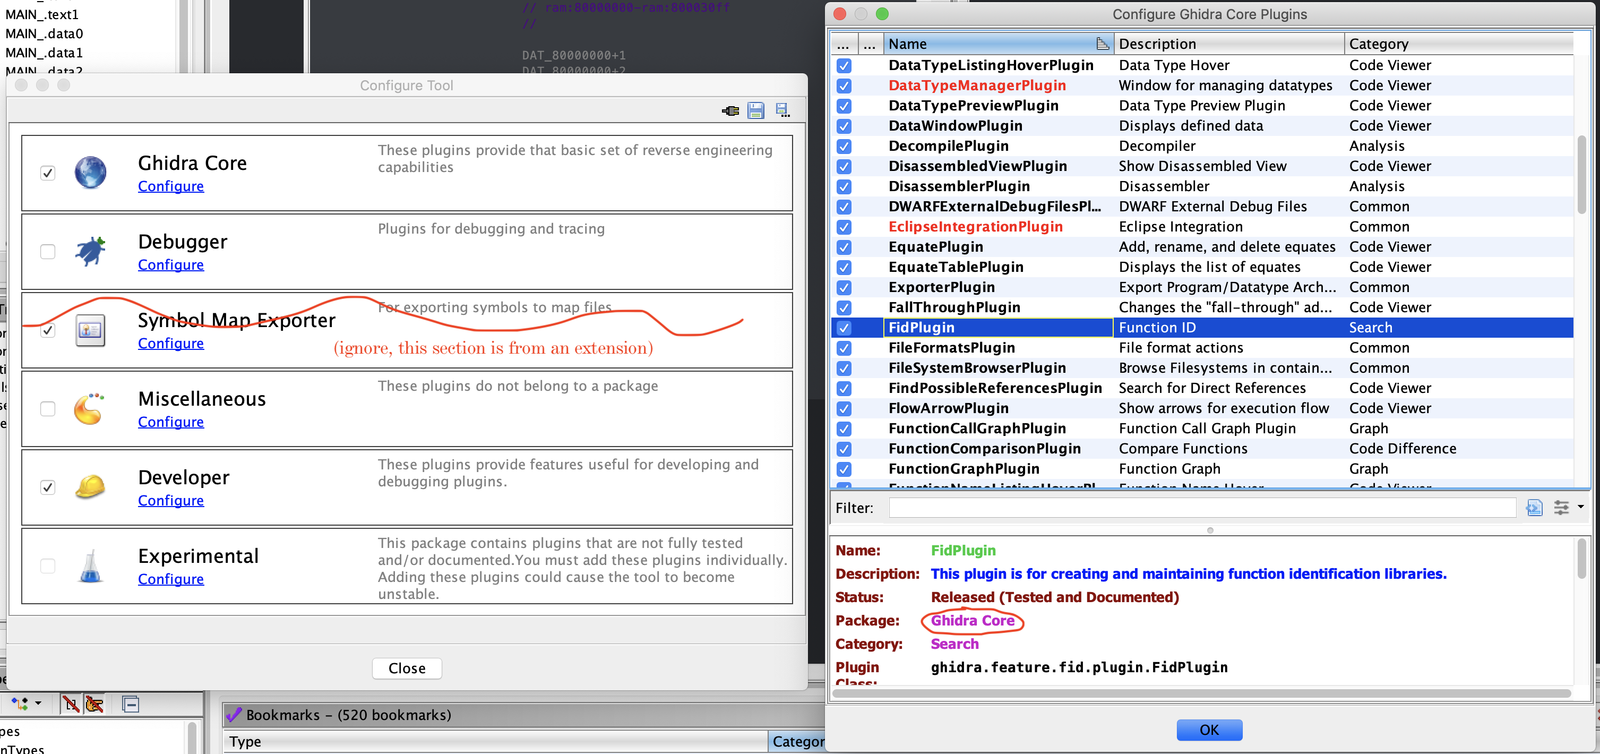Viewport: 1600px width, 754px height.
Task: Select the FileSystemBrowserPlugin row
Action: [x=1202, y=369]
